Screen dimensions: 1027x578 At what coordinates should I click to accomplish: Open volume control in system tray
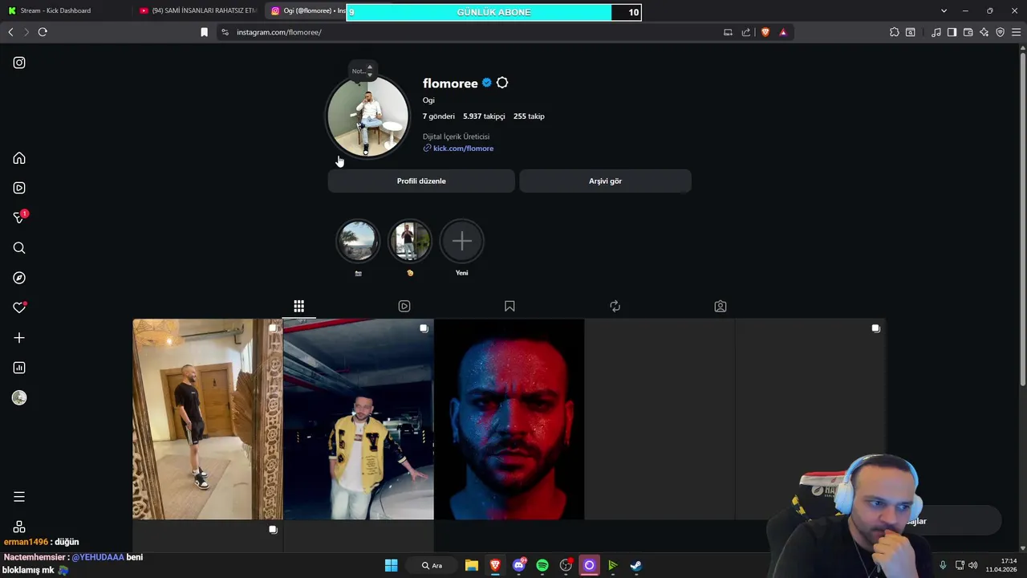point(972,565)
